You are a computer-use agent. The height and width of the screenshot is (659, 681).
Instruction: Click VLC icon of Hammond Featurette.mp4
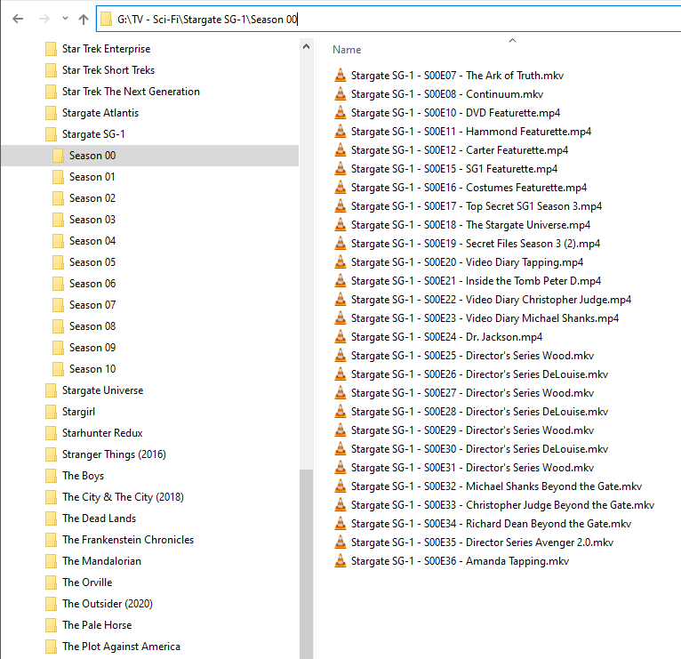[x=340, y=132]
